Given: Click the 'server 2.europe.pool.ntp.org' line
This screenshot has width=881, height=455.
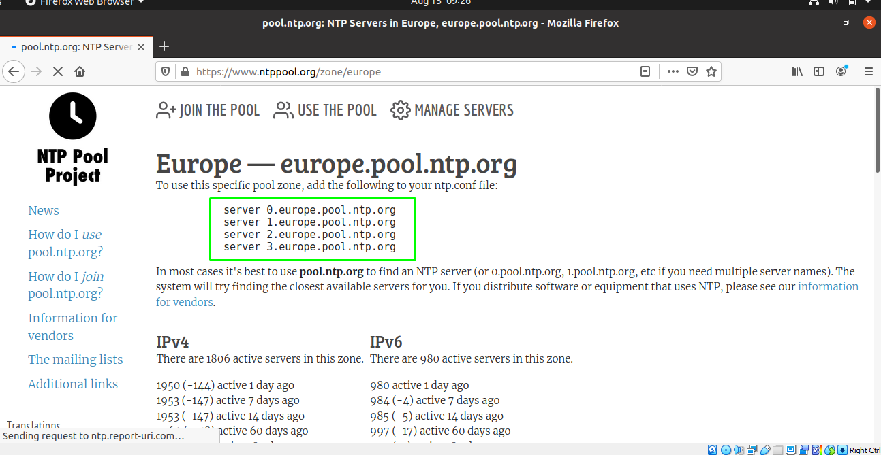Looking at the screenshot, I should [x=309, y=235].
